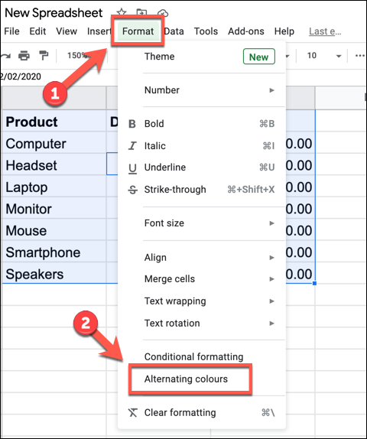Open the Format menu
The width and height of the screenshot is (367, 439).
[x=138, y=31]
